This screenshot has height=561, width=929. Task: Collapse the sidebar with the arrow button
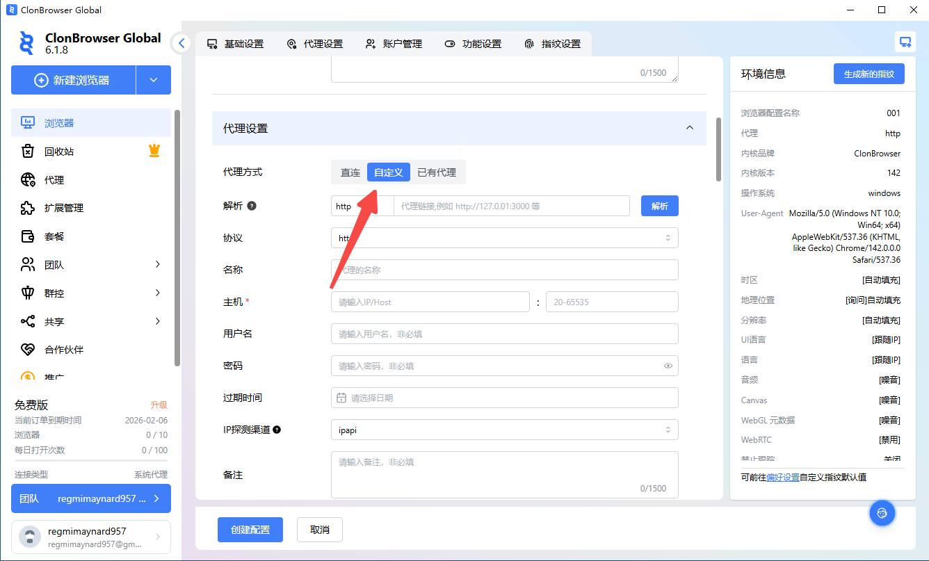pyautogui.click(x=181, y=43)
